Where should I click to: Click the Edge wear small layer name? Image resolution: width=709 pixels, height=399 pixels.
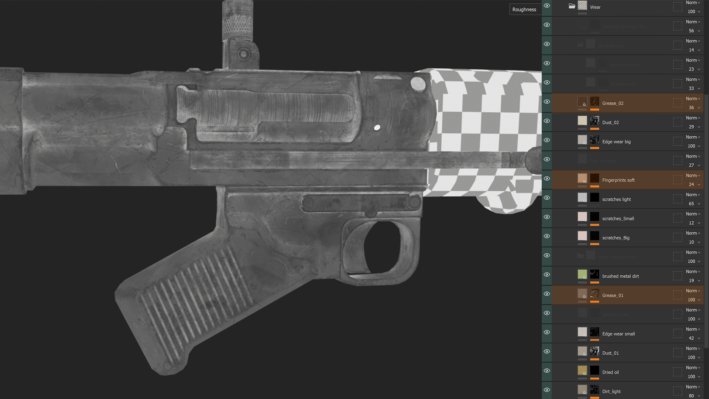pyautogui.click(x=619, y=334)
